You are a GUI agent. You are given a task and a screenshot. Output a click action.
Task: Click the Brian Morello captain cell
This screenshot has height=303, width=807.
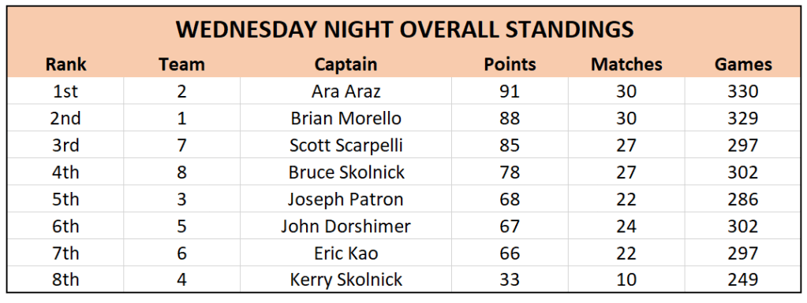click(346, 119)
